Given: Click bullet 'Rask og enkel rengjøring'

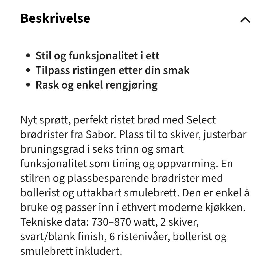Looking at the screenshot, I should 96,85.
